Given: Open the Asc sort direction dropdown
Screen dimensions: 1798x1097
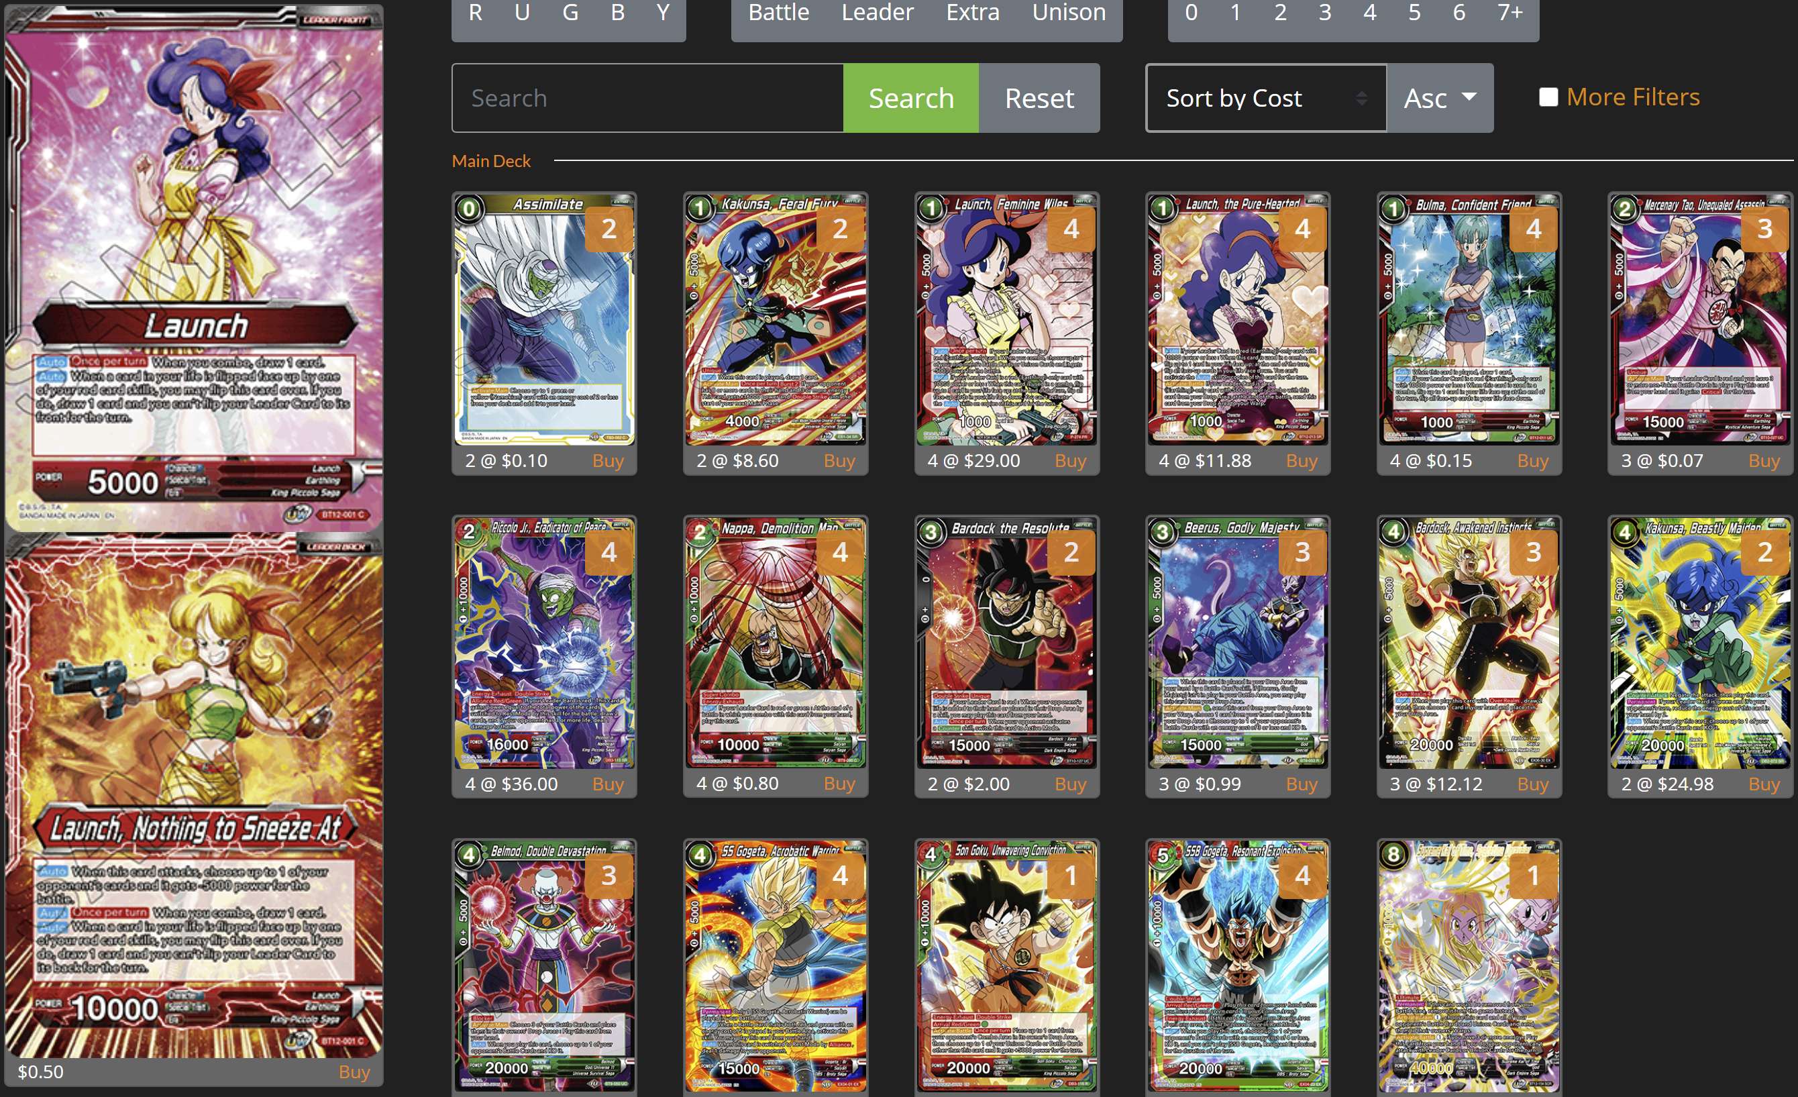Looking at the screenshot, I should pos(1438,98).
